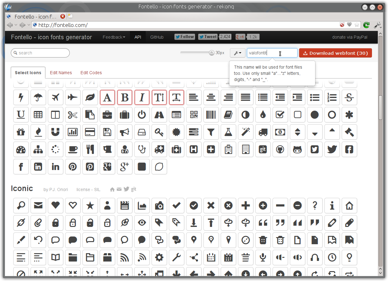Select the lab flask icon
This screenshot has height=281, width=388.
[x=228, y=132]
